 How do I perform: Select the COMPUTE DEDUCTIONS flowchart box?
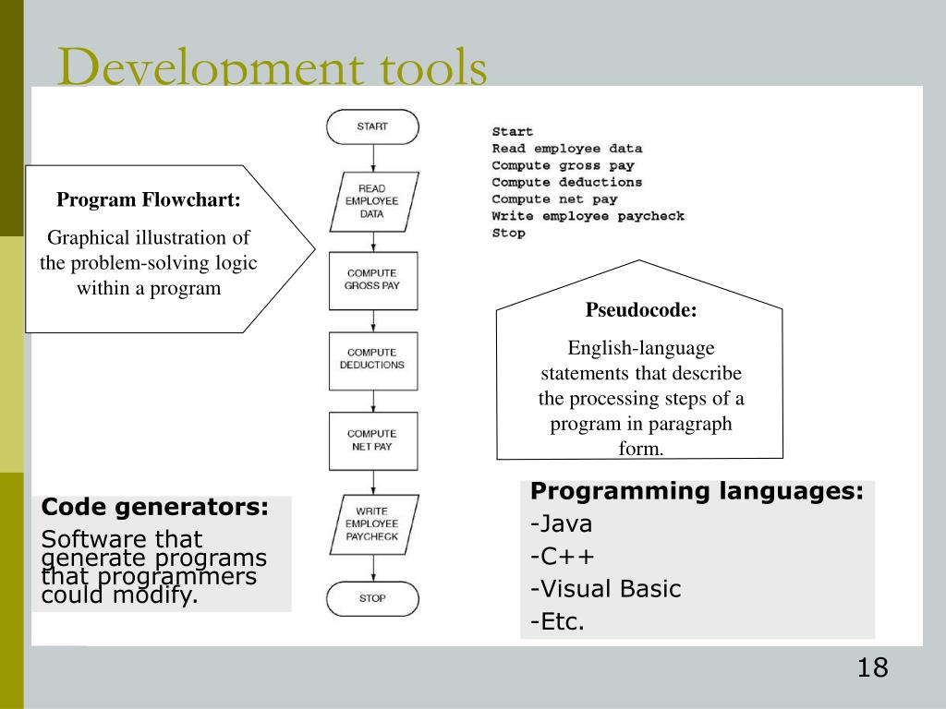coord(373,361)
